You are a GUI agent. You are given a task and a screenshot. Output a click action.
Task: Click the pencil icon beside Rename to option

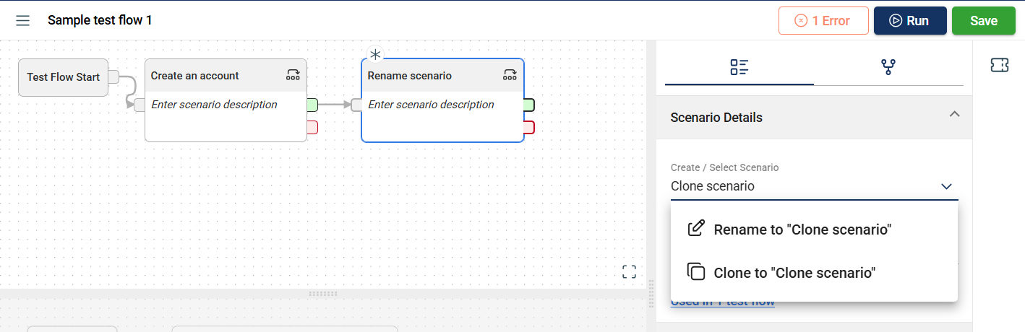click(x=695, y=229)
